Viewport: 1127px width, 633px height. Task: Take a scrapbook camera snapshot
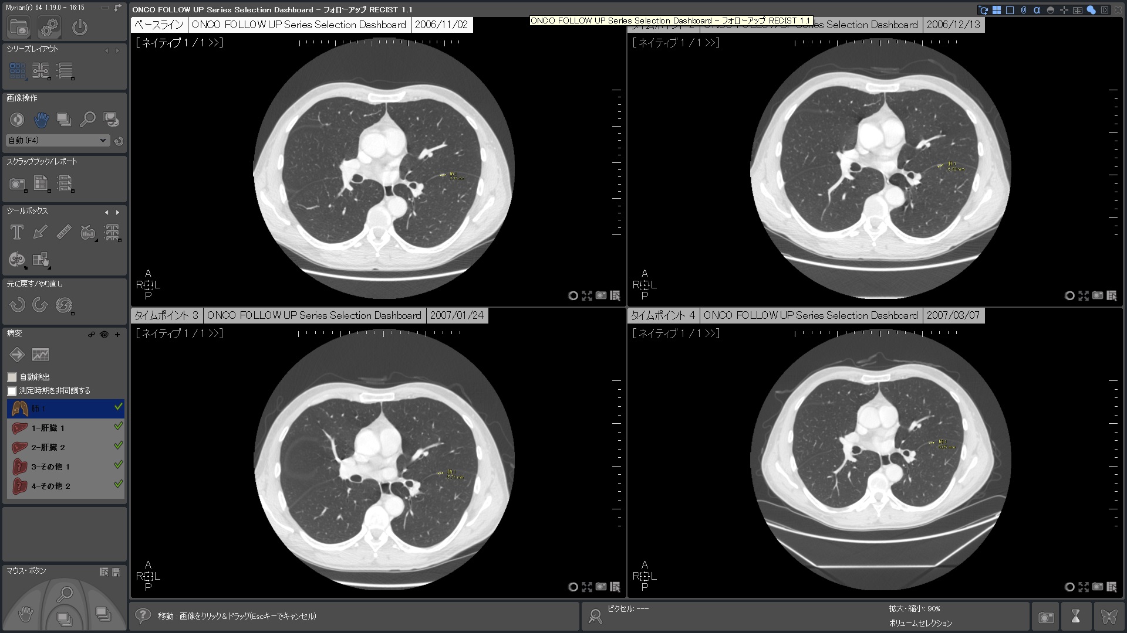point(17,184)
